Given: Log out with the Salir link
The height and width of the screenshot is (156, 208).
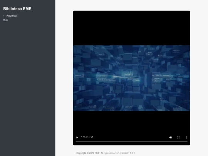Looking at the screenshot, I should click(x=6, y=20).
